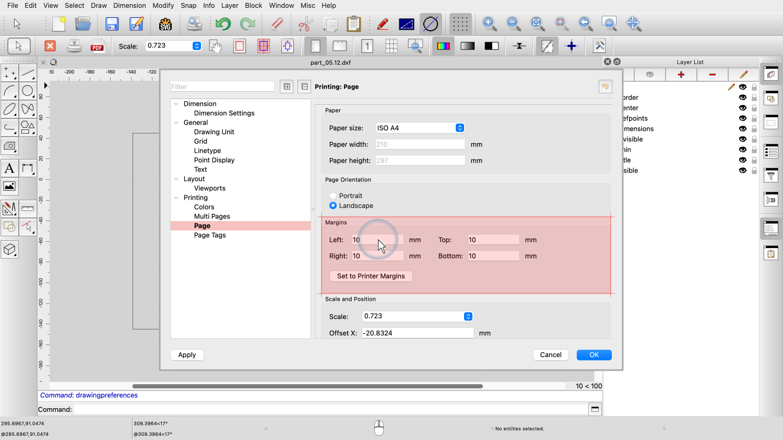Click the Left margin input field
The image size is (783, 440).
click(x=377, y=240)
